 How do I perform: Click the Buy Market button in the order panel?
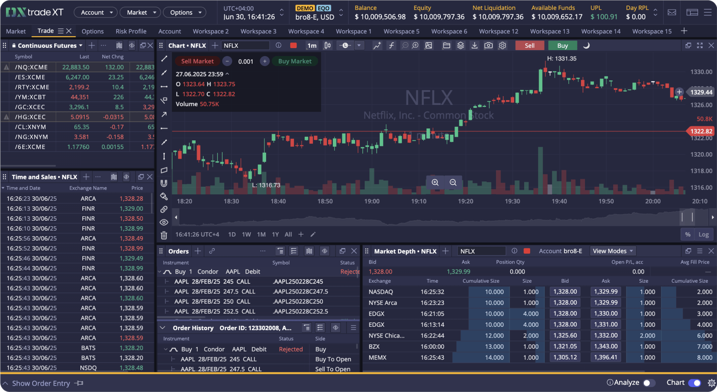tap(294, 61)
